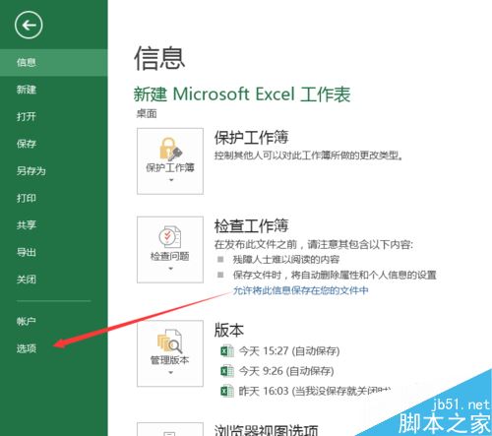Expand the 检查问题 dropdown arrow

171,269
